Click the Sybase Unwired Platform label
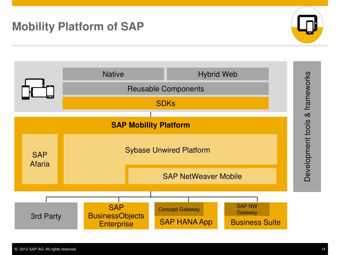Image resolution: width=340 pixels, height=255 pixels. (x=167, y=150)
